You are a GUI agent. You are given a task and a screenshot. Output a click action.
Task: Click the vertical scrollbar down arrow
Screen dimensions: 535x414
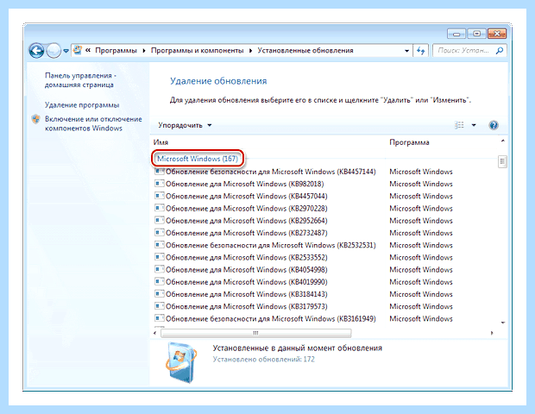coord(502,323)
